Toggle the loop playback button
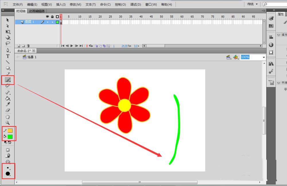287x186 pixels. (91, 46)
